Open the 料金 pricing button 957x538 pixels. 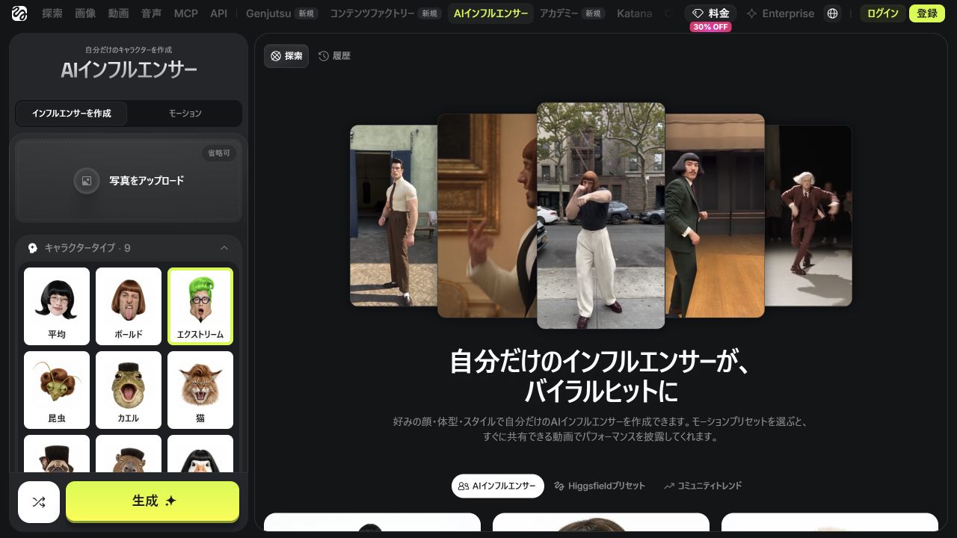[710, 13]
